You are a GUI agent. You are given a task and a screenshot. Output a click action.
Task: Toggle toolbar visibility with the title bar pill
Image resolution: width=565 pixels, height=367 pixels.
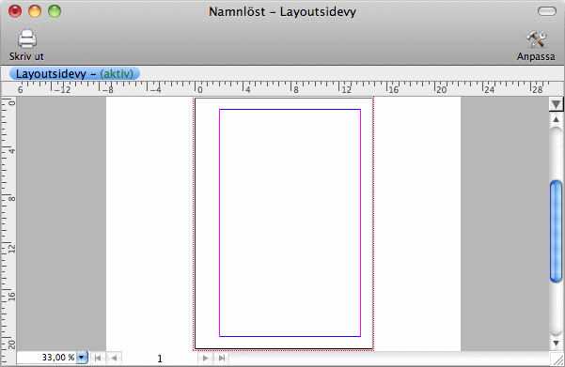[x=547, y=11]
